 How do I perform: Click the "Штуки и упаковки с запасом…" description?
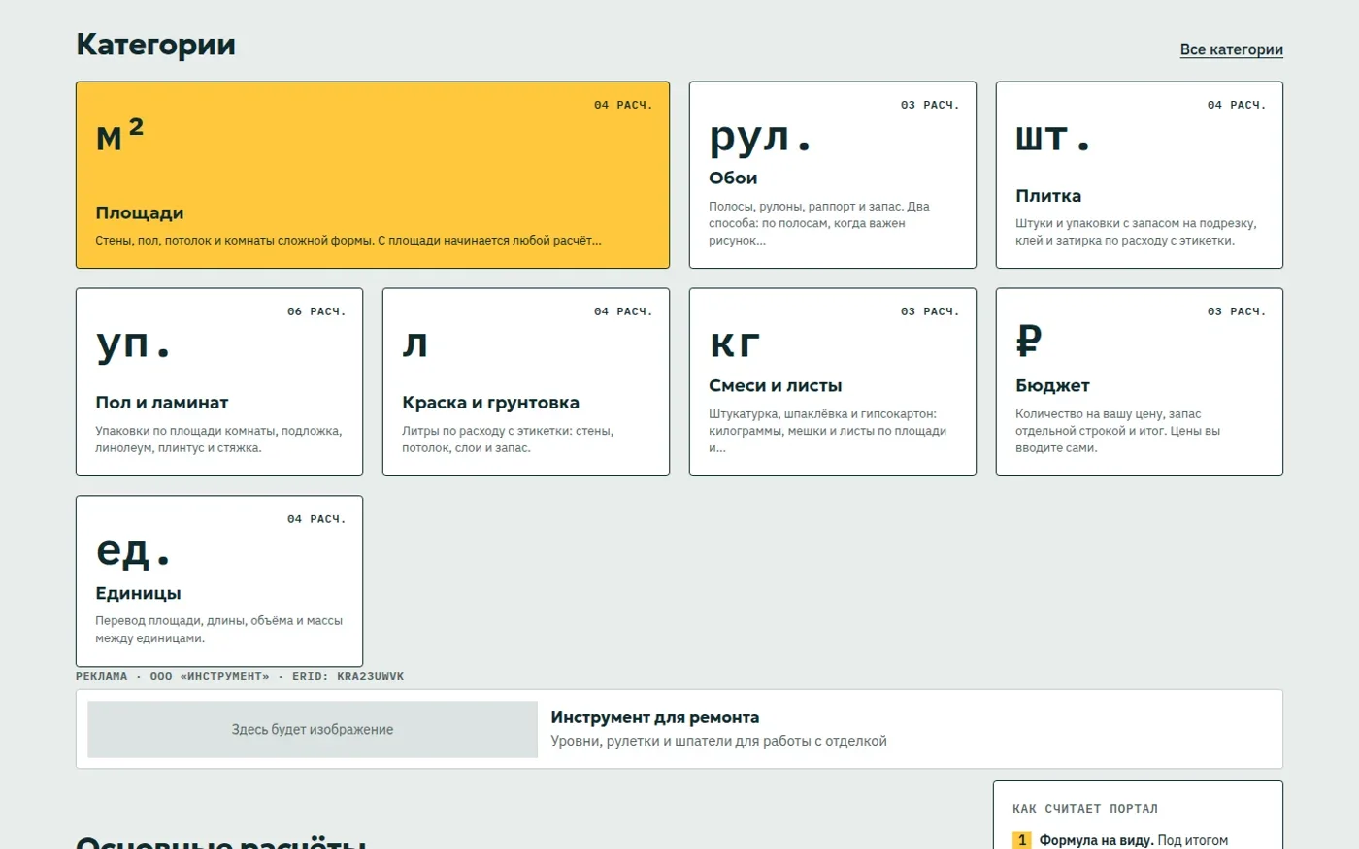coord(1136,232)
